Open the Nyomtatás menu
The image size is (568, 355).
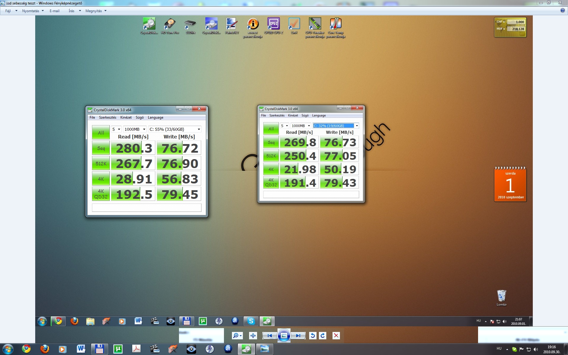tap(31, 11)
